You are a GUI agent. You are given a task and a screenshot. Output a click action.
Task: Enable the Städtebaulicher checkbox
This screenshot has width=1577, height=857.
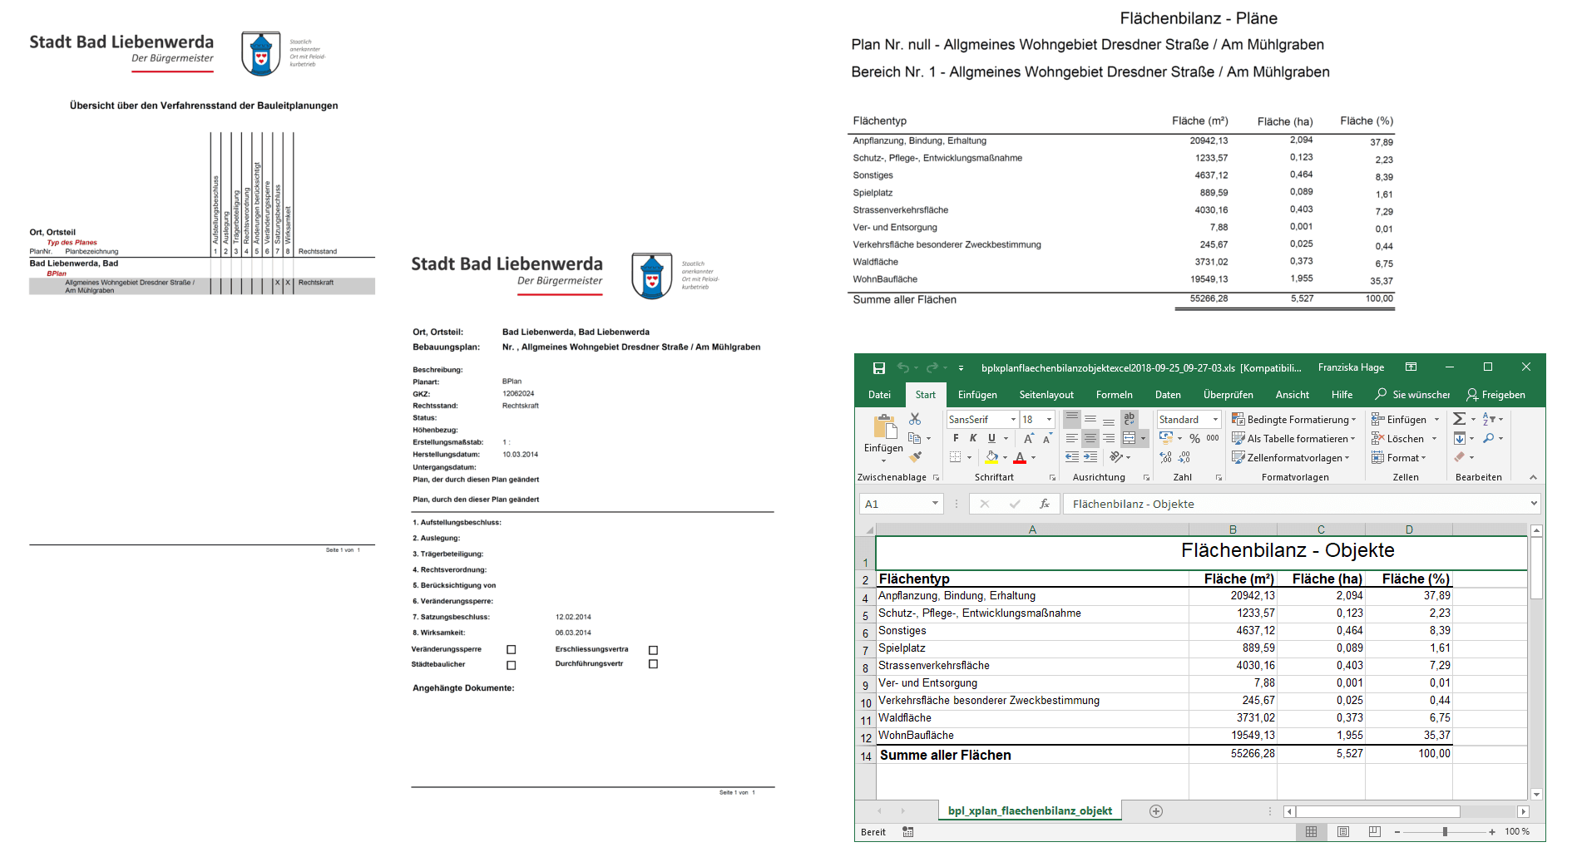[x=512, y=665]
